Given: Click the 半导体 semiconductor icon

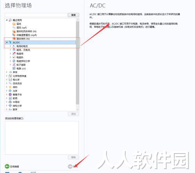Looking at the screenshot, I should (10, 102).
